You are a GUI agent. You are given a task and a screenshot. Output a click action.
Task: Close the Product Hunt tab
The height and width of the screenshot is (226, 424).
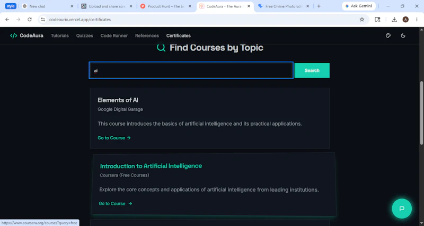point(190,6)
